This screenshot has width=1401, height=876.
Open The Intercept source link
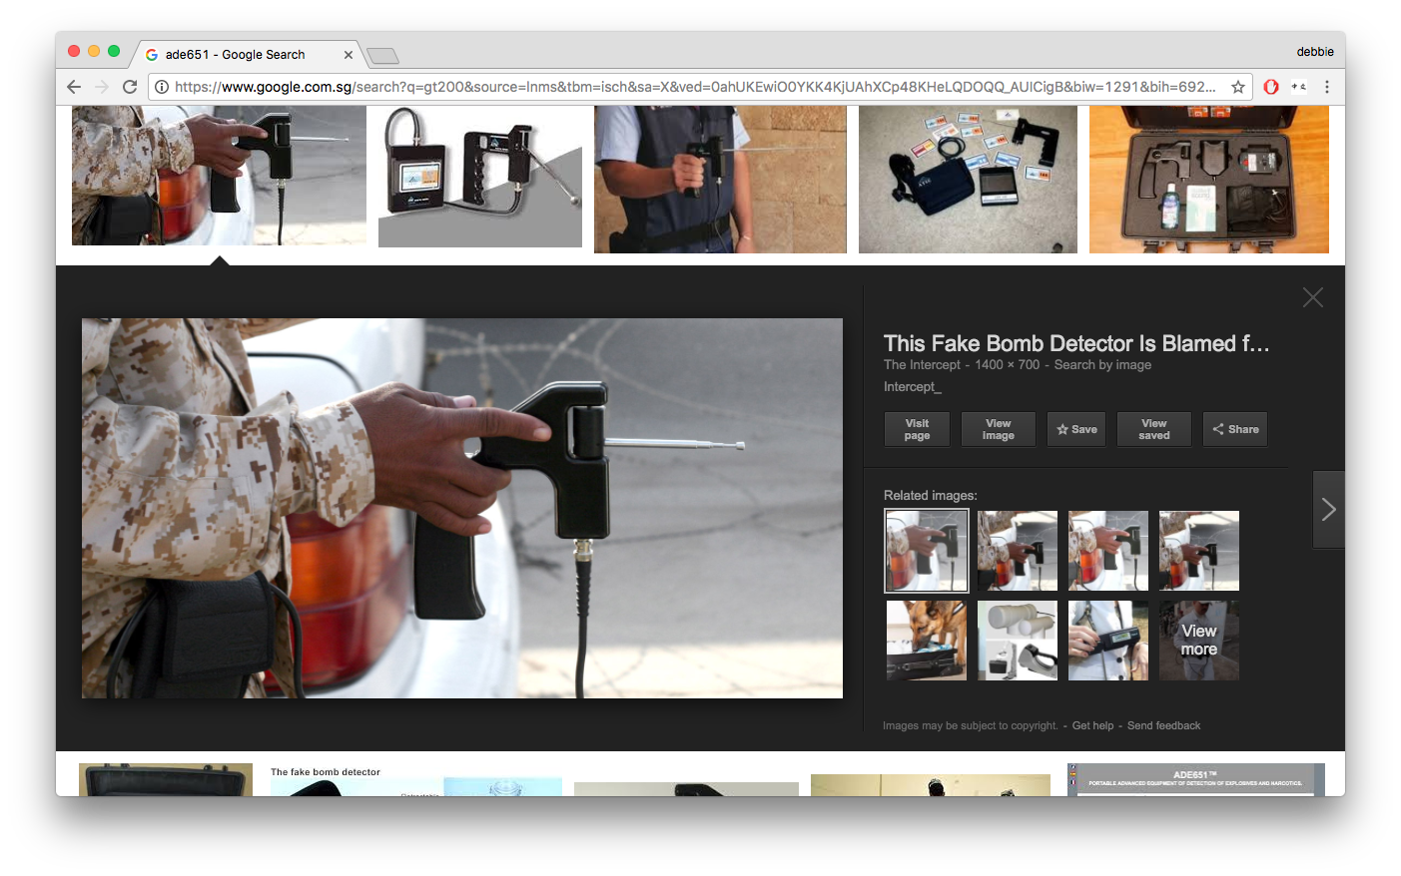click(922, 365)
